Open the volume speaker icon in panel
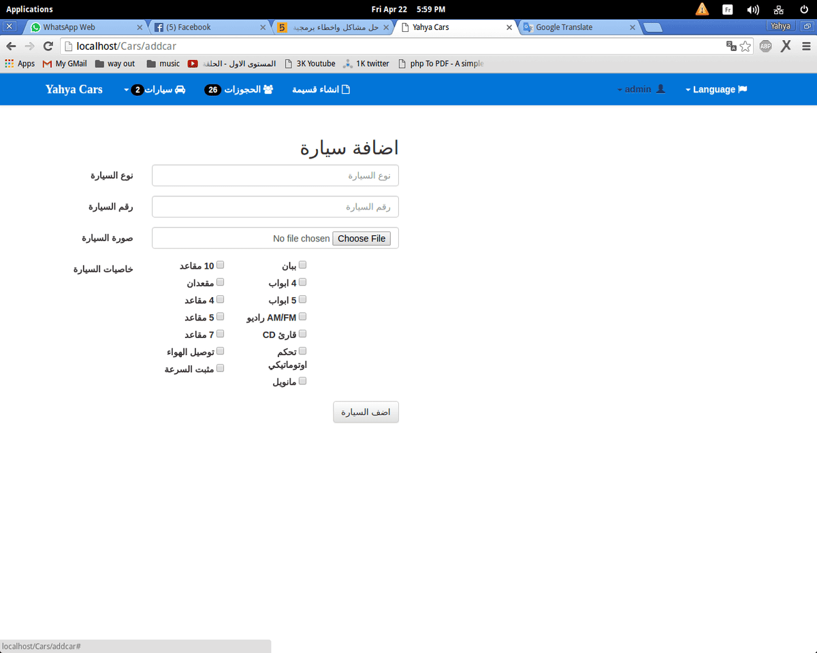Screen dimensions: 817x653 pyautogui.click(x=753, y=9)
